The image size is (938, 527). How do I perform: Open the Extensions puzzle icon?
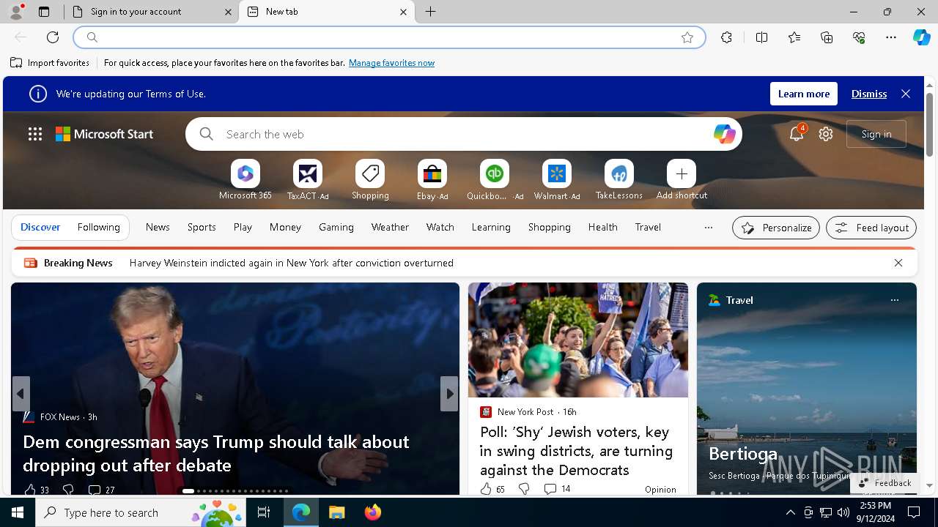[726, 37]
